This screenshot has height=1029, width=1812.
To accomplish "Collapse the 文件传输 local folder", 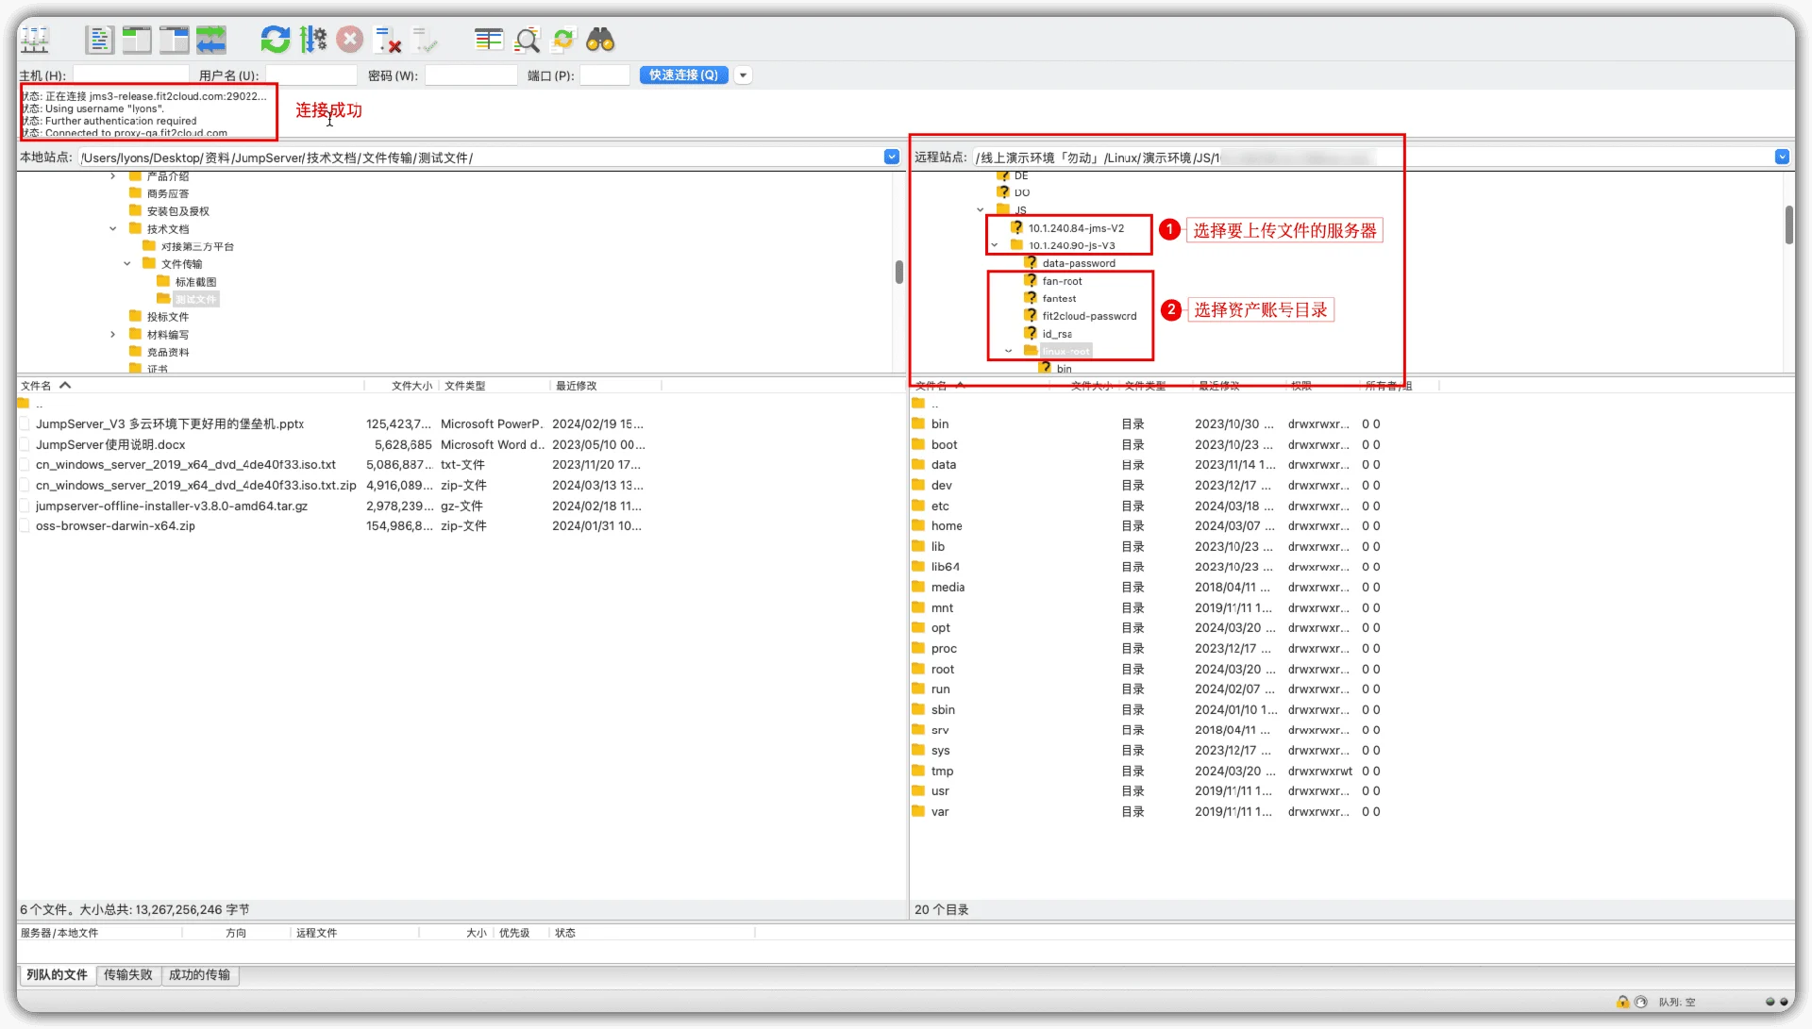I will coord(127,264).
